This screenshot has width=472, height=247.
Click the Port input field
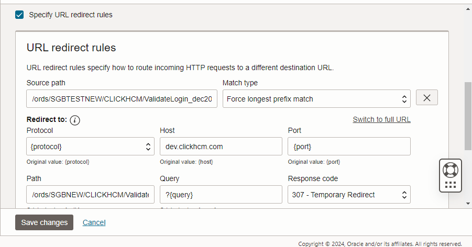[349, 147]
